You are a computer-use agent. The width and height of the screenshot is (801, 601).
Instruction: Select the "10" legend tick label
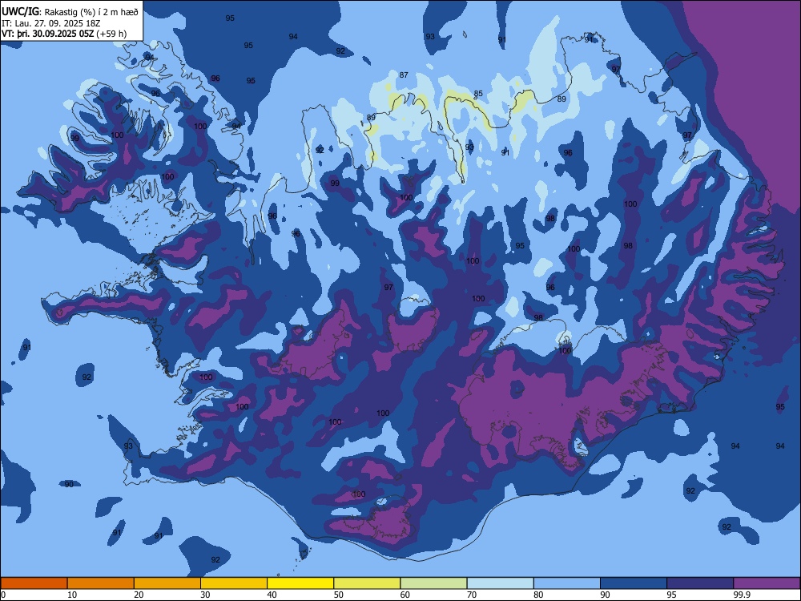click(72, 595)
